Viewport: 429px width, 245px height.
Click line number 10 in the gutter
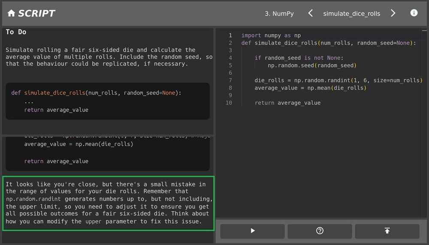[229, 103]
